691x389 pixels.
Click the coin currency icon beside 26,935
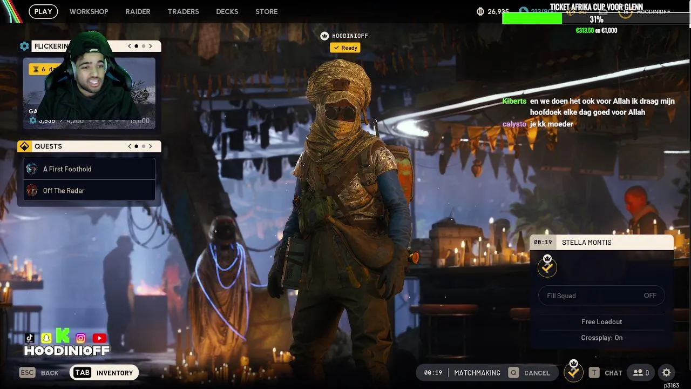(480, 11)
